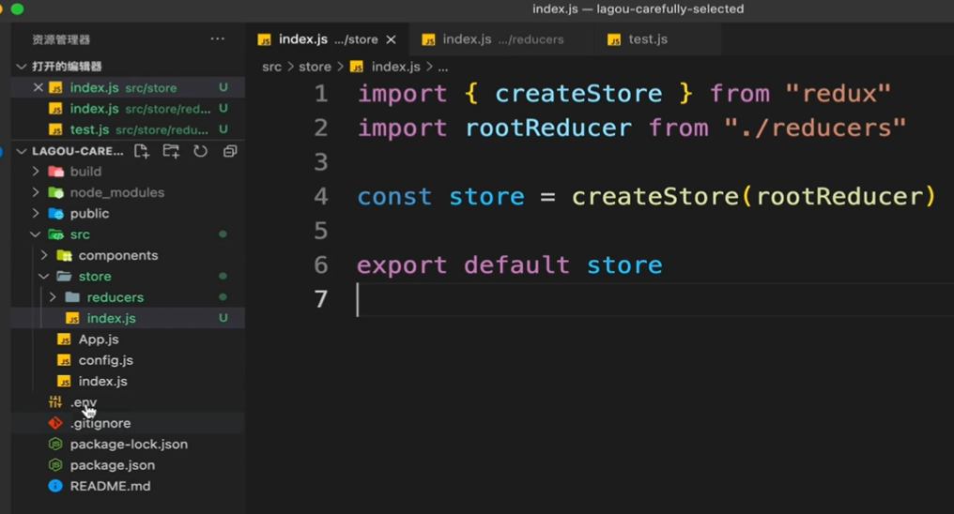Open the .gitignore file
This screenshot has height=514, width=954.
(x=129, y=423)
